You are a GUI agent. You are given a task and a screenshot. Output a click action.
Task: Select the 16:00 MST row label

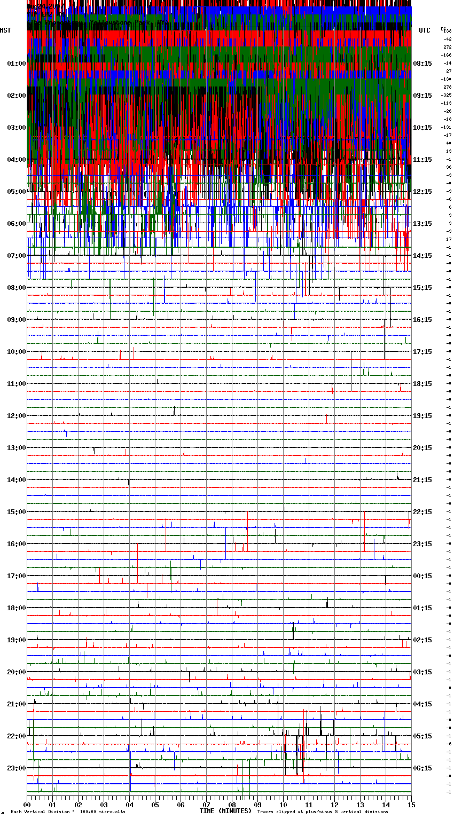[x=17, y=544]
